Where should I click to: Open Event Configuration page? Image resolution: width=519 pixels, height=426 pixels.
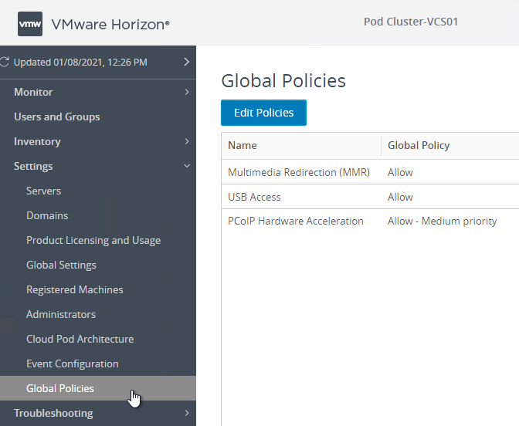[73, 363]
